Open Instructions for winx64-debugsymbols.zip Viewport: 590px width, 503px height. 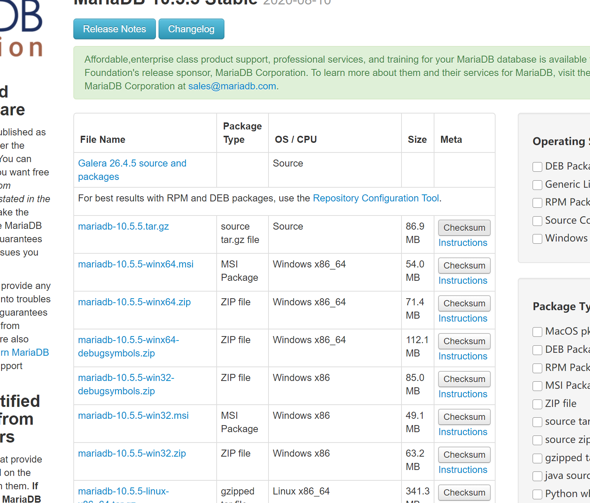[463, 356]
